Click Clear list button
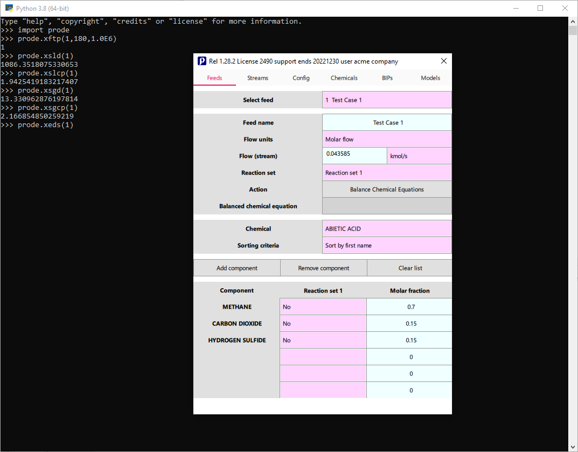The width and height of the screenshot is (578, 452). pyautogui.click(x=410, y=268)
